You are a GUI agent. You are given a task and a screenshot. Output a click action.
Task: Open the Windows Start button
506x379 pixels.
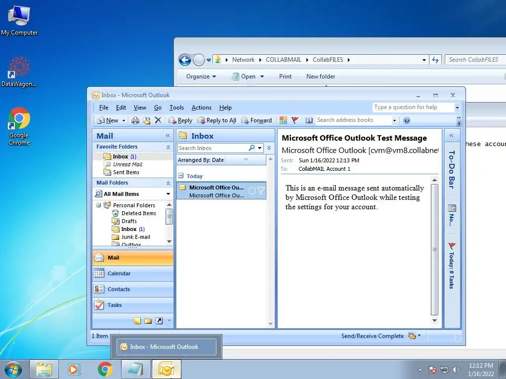coord(13,369)
